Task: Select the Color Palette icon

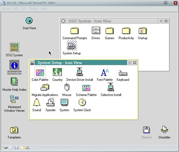Action: 40,72
